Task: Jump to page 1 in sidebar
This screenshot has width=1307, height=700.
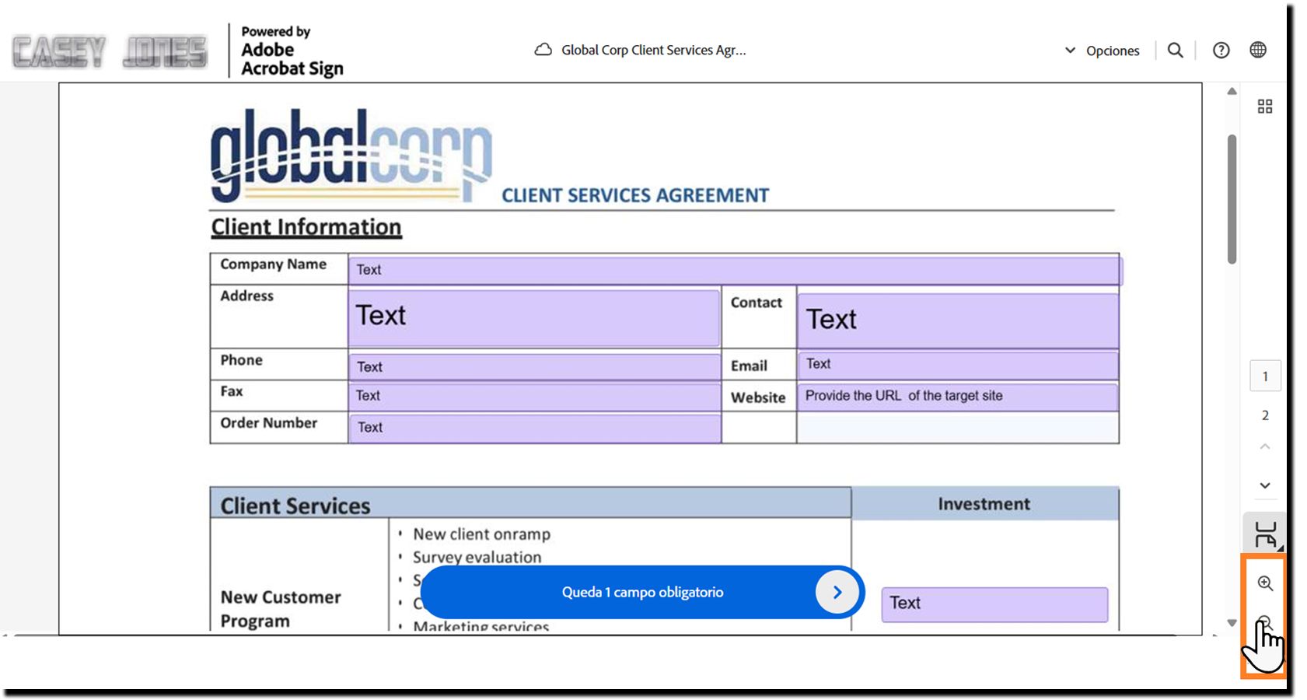Action: coord(1265,376)
